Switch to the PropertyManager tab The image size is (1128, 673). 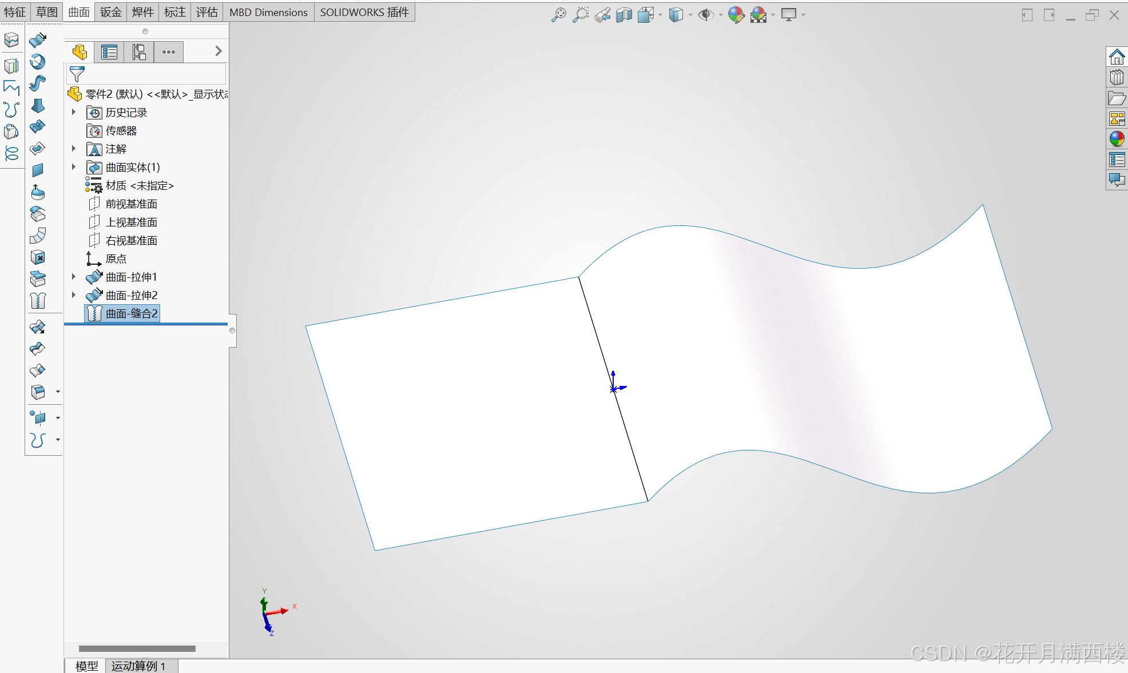pos(109,52)
